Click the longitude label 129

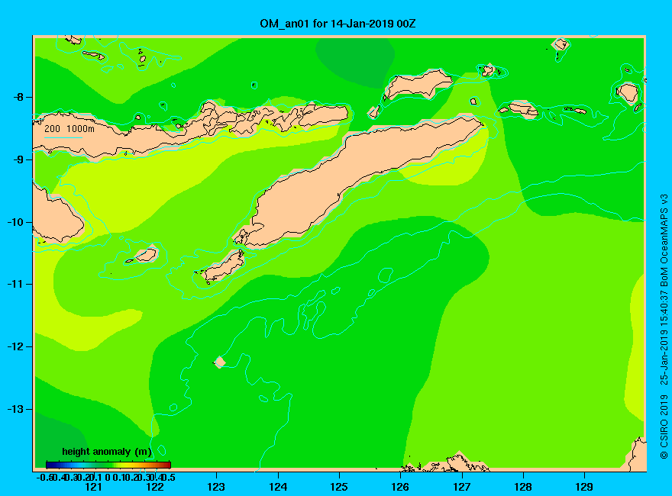pyautogui.click(x=584, y=487)
